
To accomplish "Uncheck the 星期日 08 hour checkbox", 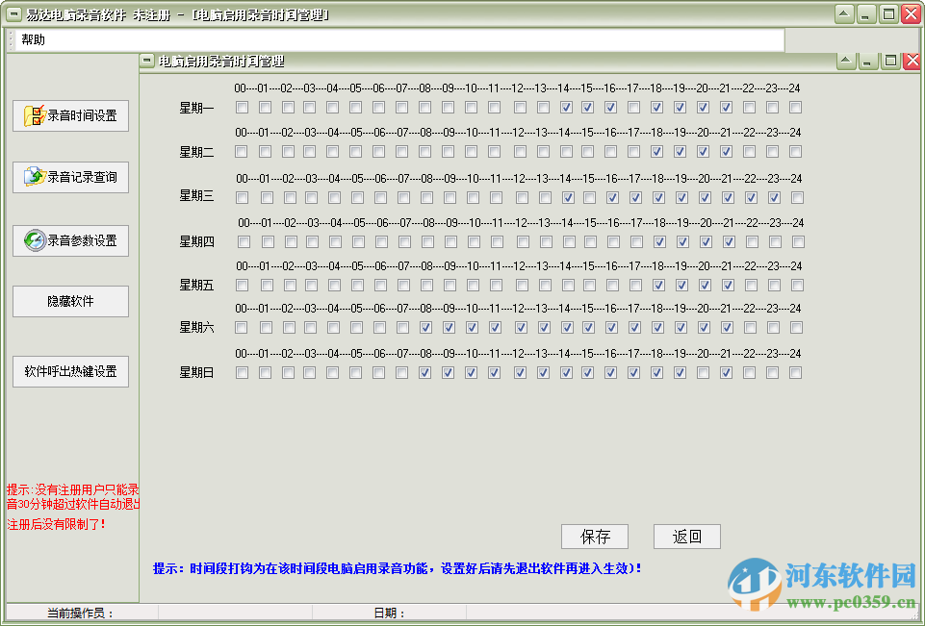I will [424, 372].
